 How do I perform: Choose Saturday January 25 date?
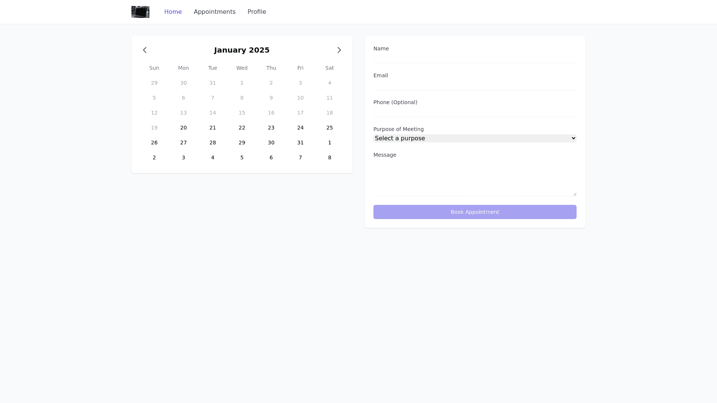[329, 128]
